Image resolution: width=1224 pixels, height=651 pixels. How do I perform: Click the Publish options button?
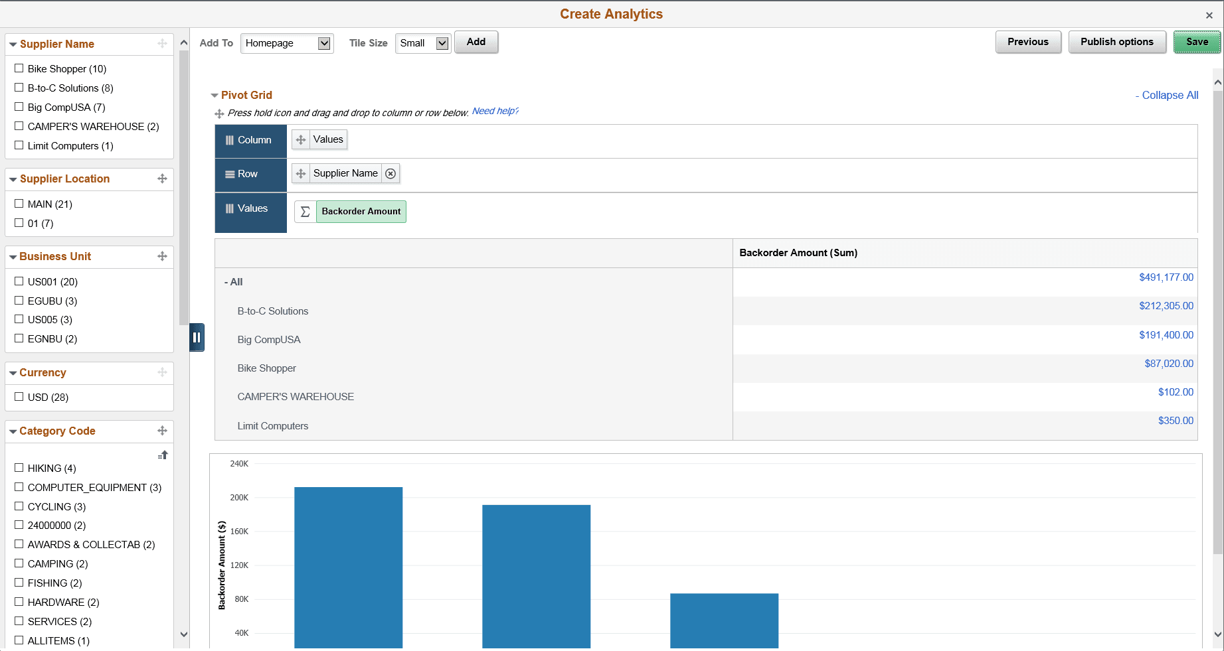coord(1116,41)
